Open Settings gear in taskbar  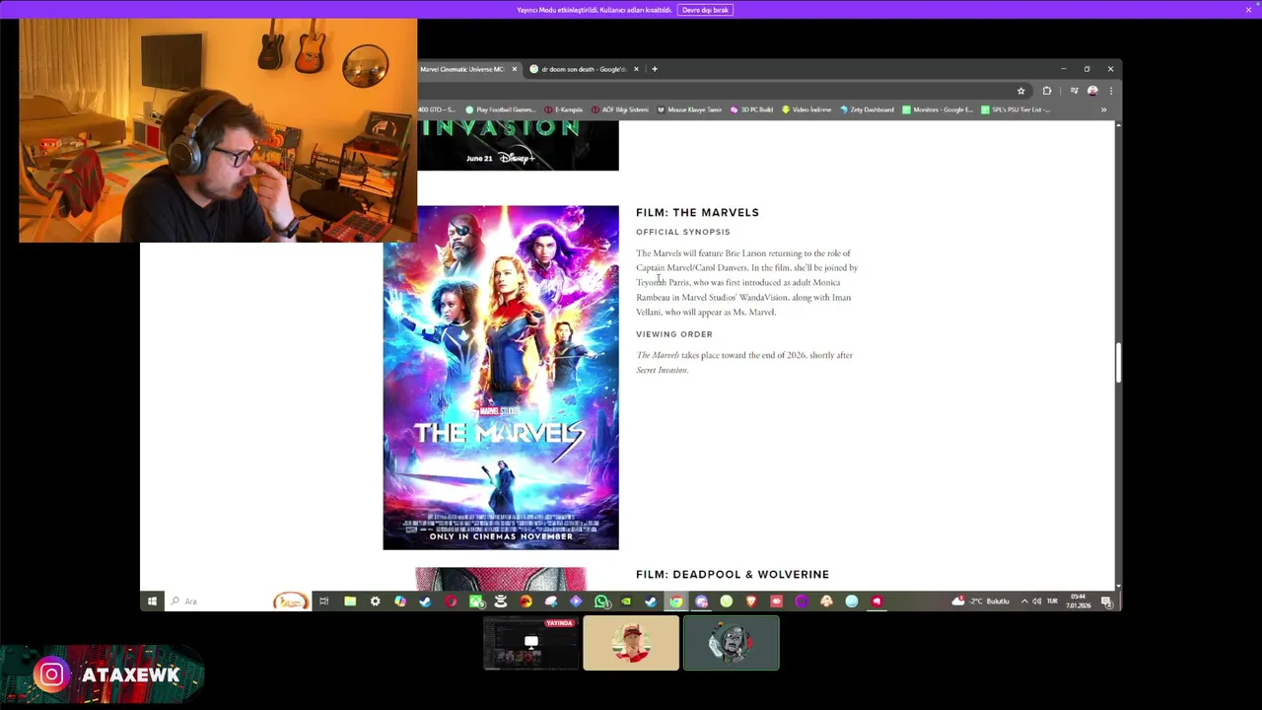375,601
